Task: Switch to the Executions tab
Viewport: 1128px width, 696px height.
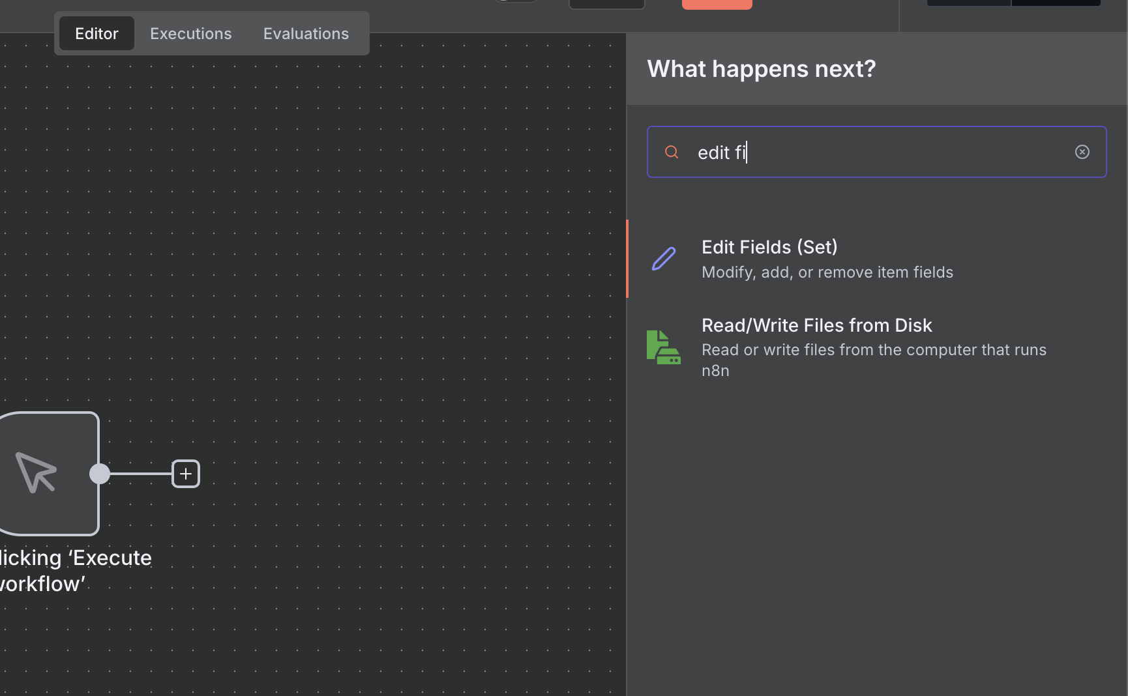Action: coord(190,33)
